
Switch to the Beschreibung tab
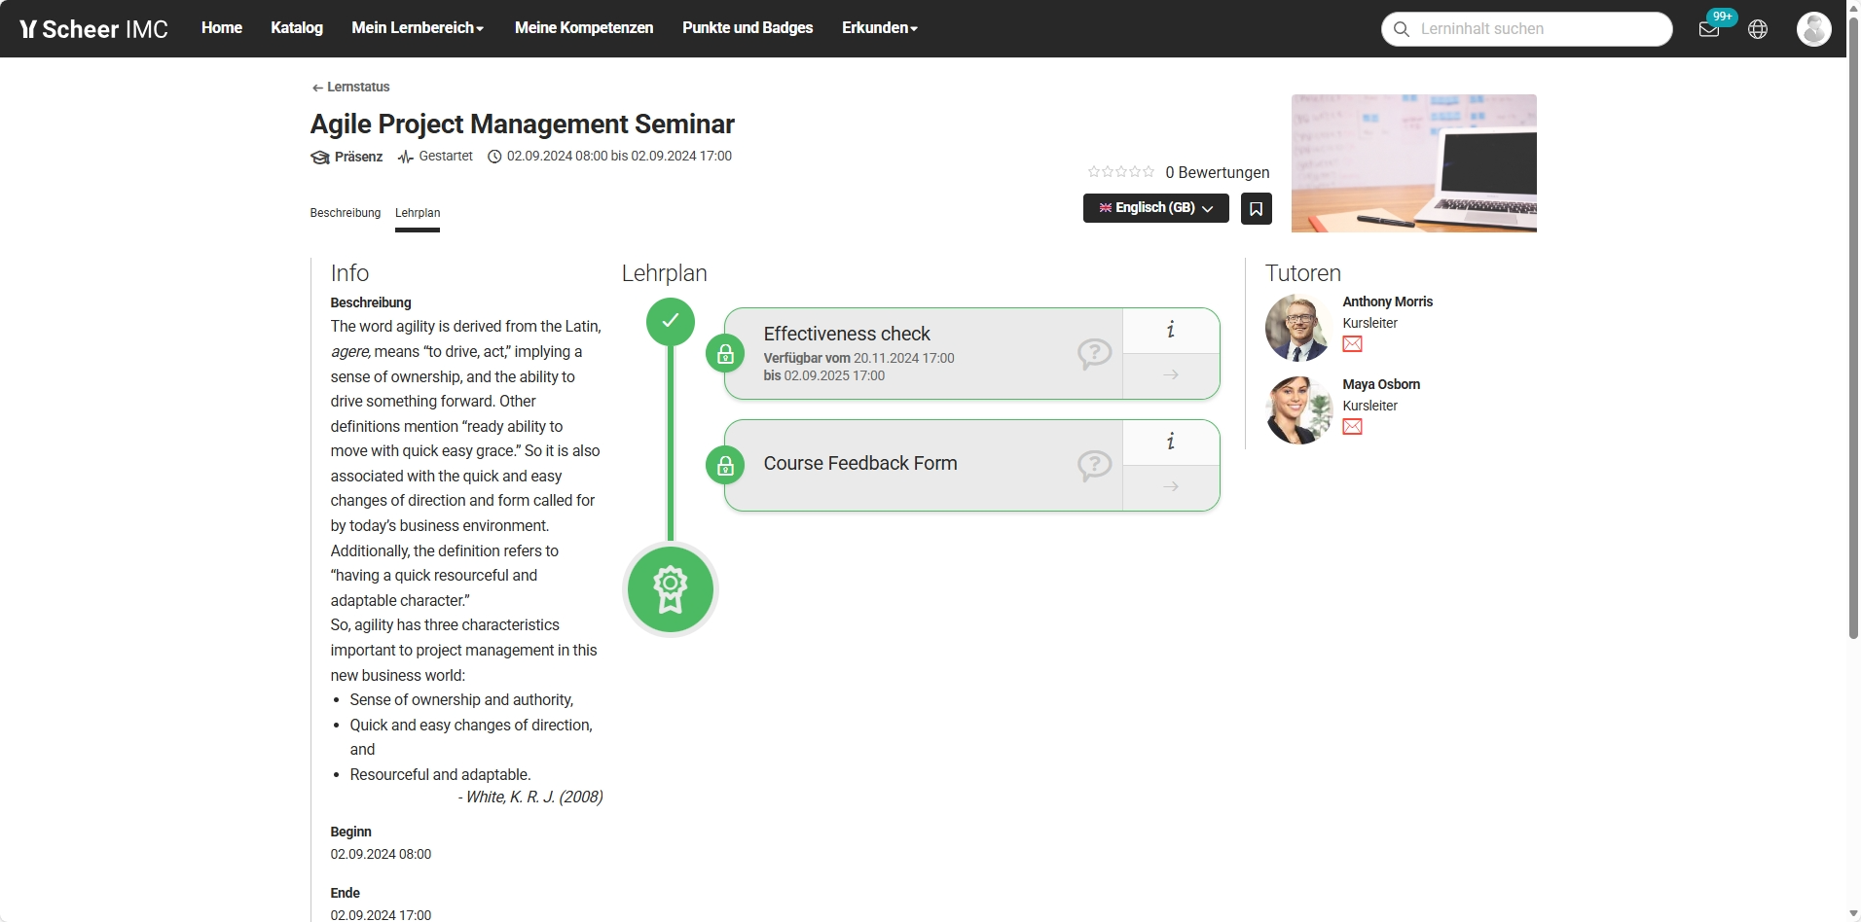(346, 213)
